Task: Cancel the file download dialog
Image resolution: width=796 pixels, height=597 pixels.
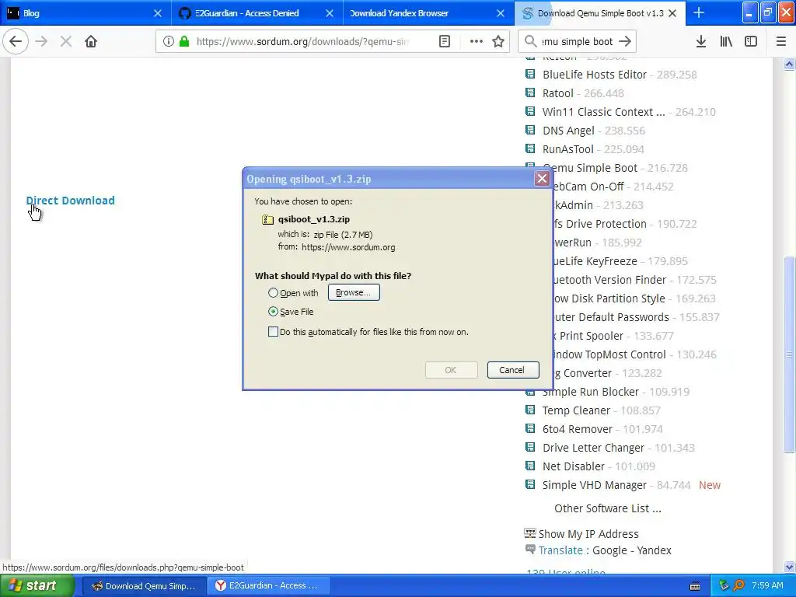Action: [x=513, y=370]
